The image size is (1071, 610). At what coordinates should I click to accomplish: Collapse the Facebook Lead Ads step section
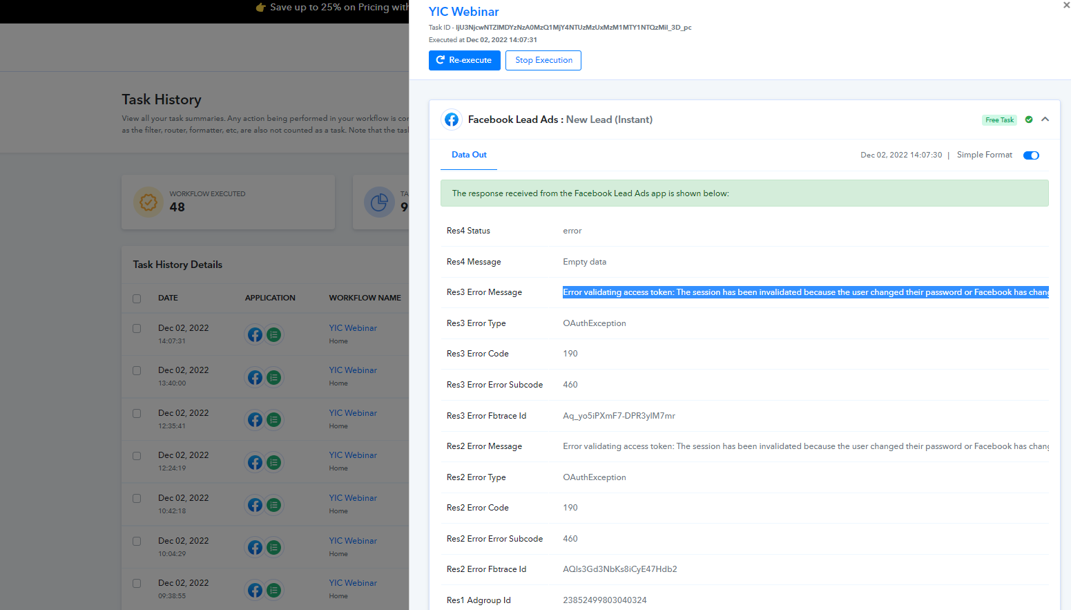[x=1045, y=120]
